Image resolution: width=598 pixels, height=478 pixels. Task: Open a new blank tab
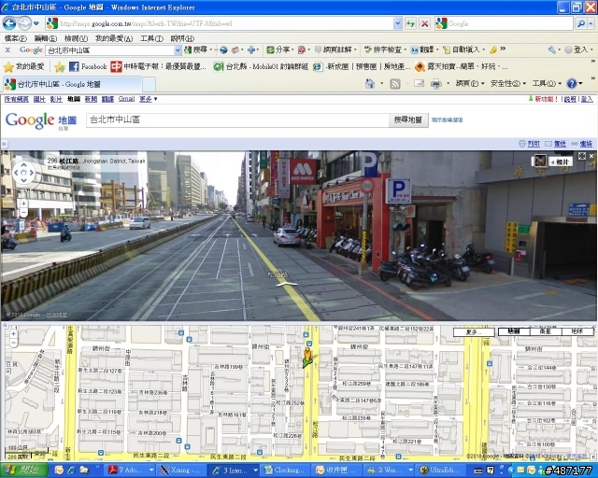coord(149,84)
